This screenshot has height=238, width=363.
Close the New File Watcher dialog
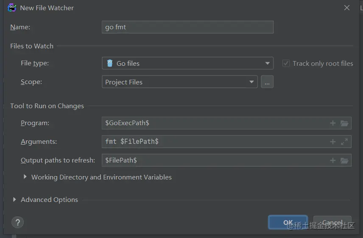pyautogui.click(x=347, y=8)
